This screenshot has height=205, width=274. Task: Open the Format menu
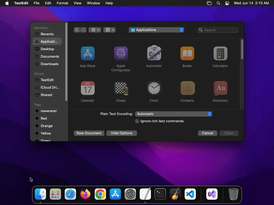(x=62, y=3)
